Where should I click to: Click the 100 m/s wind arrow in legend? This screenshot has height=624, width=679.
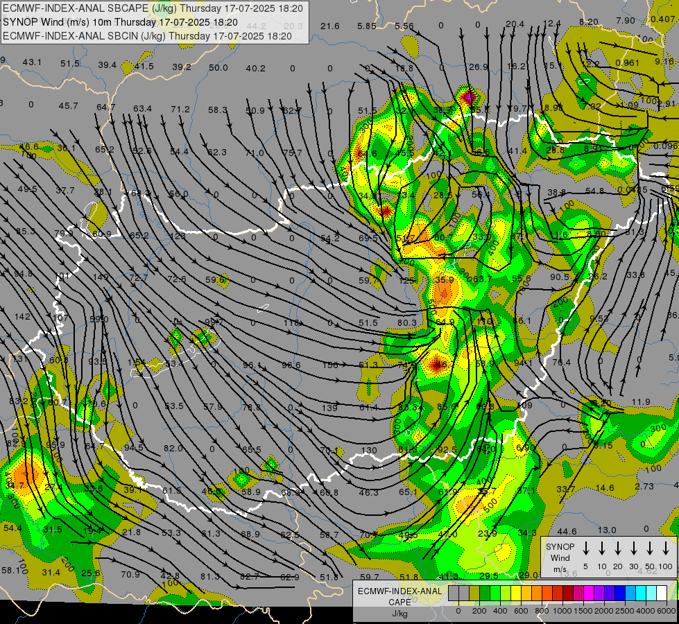tap(666, 548)
